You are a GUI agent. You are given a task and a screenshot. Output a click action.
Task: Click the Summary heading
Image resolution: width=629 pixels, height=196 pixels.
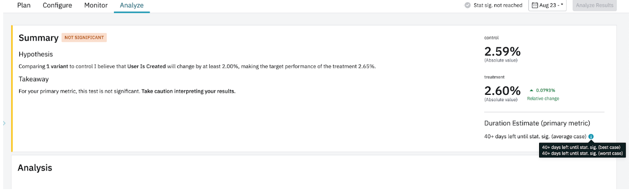(38, 38)
